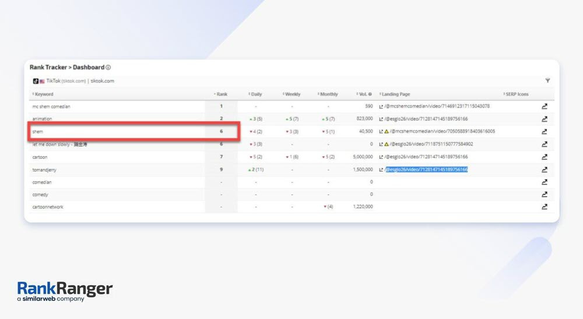Screen dimensions: 583x319
Task: Click the Dashboard info icon
Action: tap(108, 68)
